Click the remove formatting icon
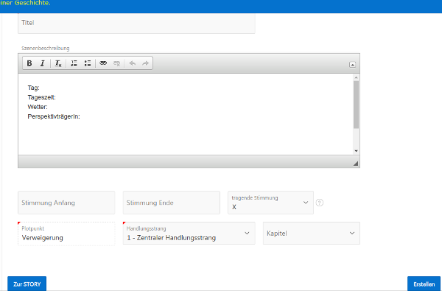 pos(58,63)
